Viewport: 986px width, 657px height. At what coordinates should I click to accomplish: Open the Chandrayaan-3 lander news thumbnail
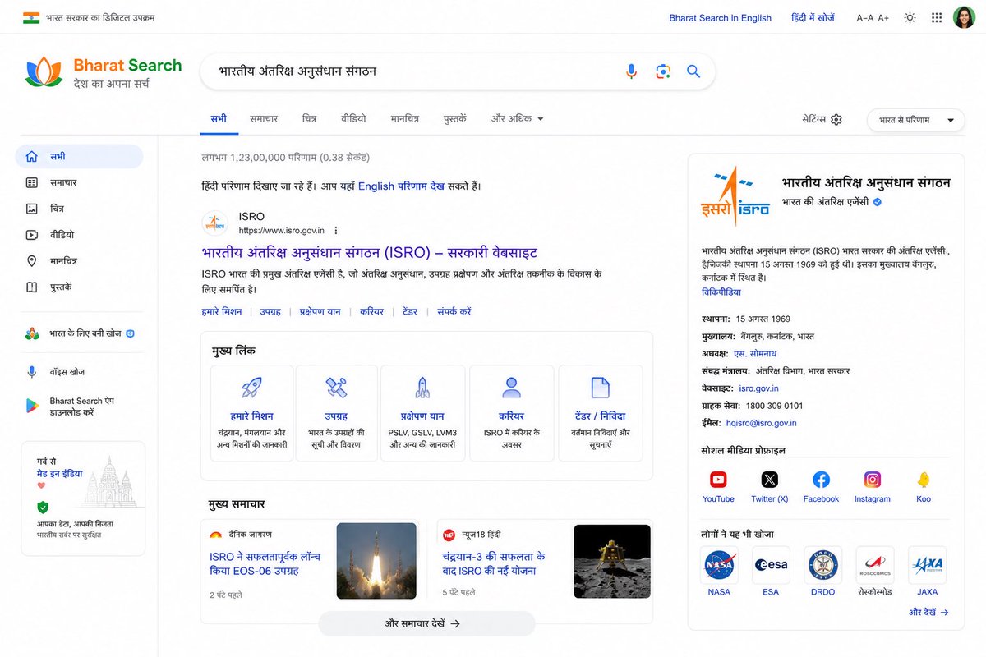point(611,561)
